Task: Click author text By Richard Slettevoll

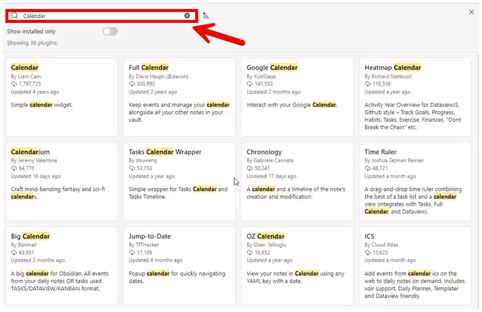Action: (388, 77)
